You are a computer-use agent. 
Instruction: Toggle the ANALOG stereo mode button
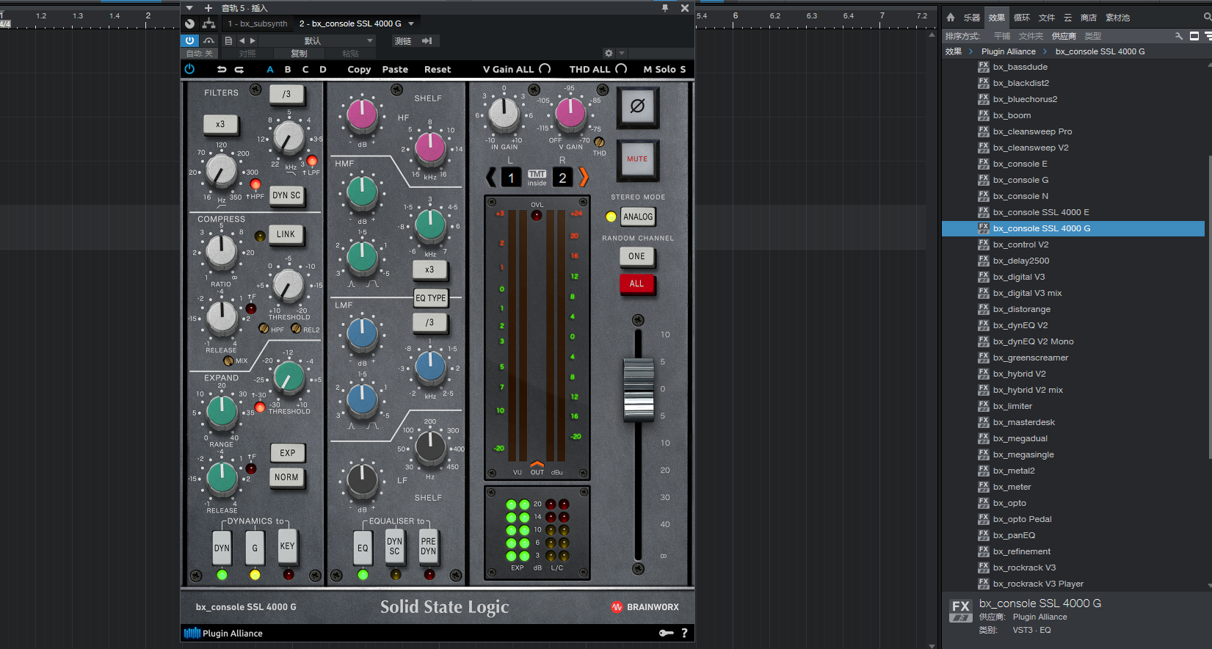click(637, 217)
